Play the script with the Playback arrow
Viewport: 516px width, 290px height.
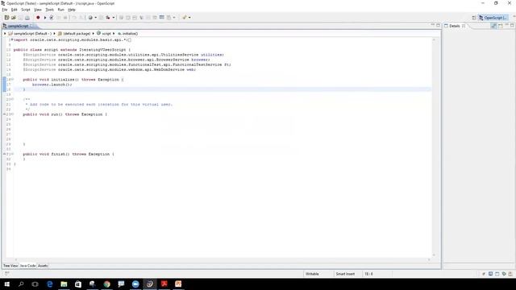point(45,18)
